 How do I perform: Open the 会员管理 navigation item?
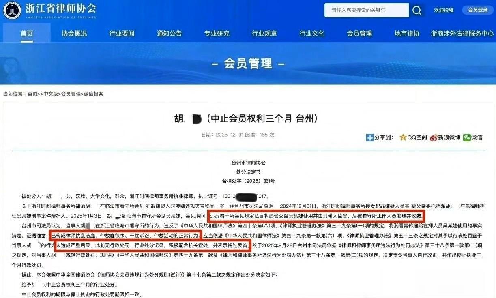(359, 34)
